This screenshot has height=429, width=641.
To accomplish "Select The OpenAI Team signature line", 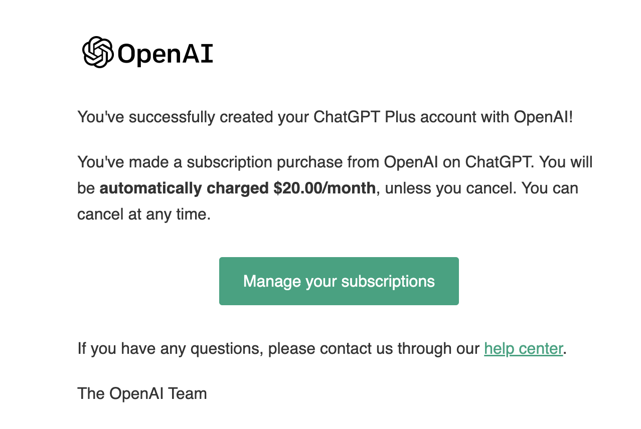I will tap(142, 393).
